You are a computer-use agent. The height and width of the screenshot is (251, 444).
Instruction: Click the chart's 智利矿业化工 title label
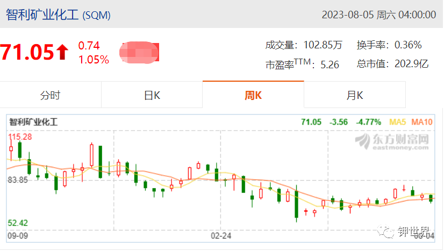tap(33, 122)
